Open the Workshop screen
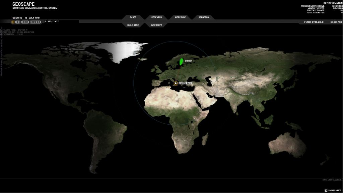 (180, 17)
